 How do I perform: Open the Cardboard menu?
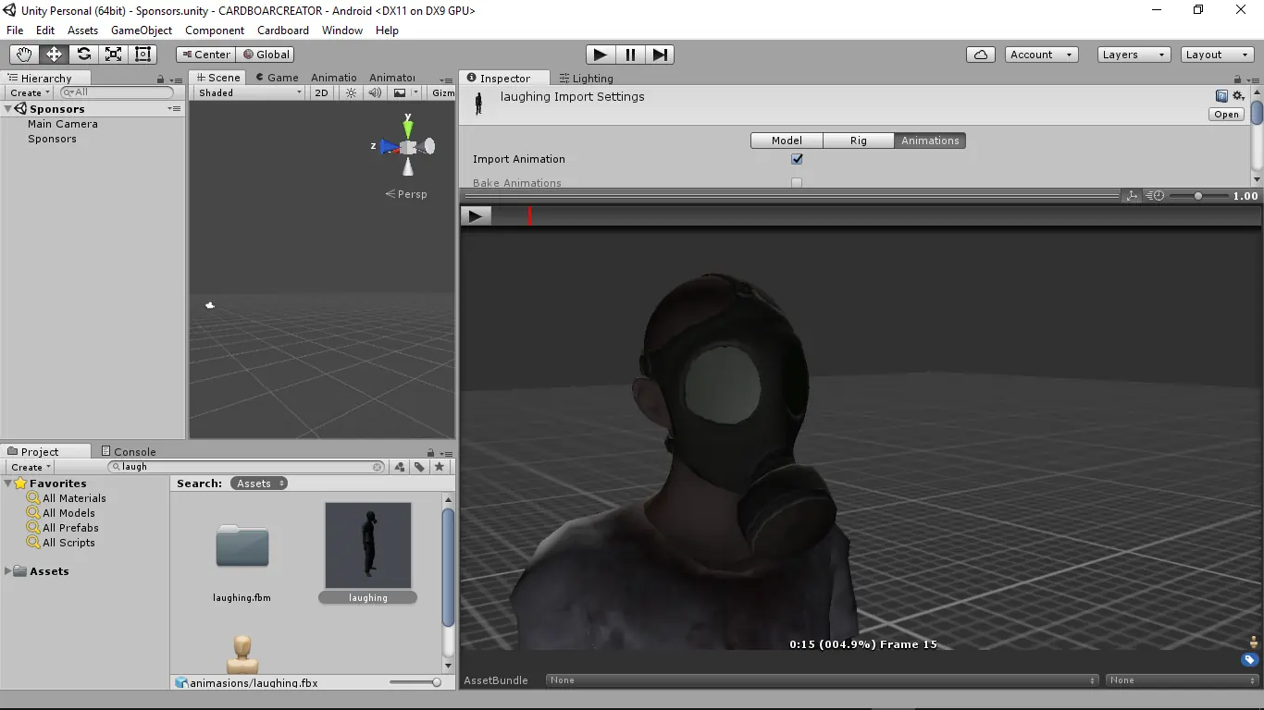pos(282,31)
